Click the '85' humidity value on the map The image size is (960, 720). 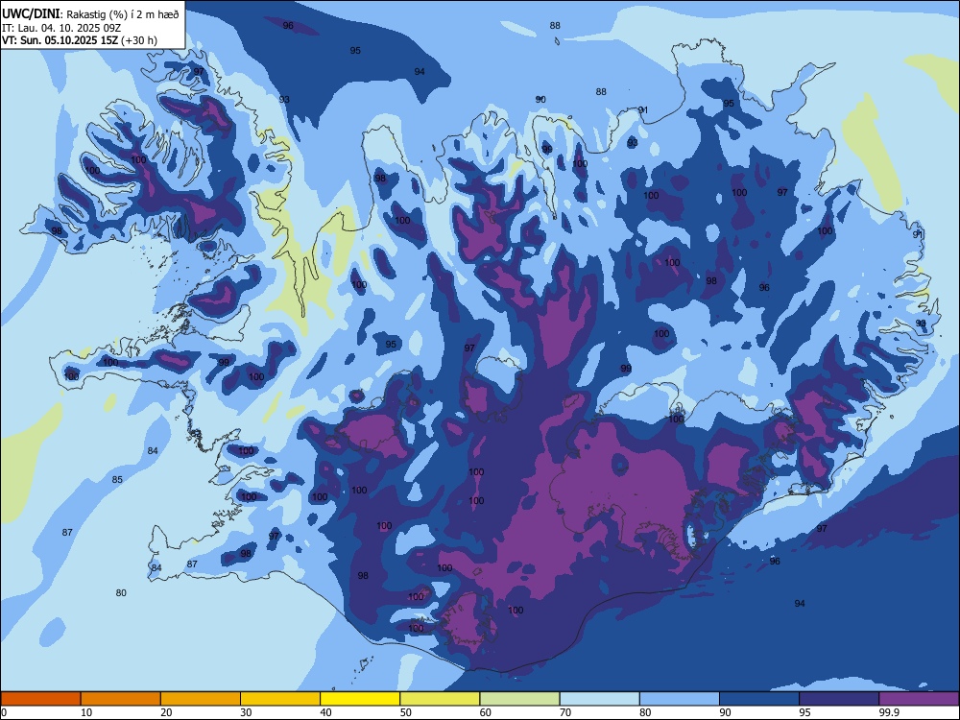coord(117,479)
